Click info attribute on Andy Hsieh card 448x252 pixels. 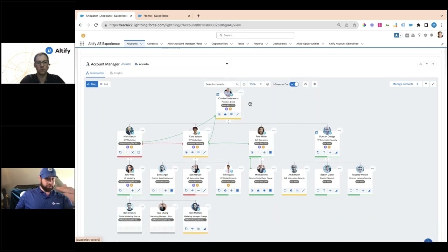click(291, 190)
